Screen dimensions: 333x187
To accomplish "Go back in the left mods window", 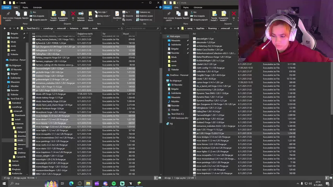I will [5, 28].
